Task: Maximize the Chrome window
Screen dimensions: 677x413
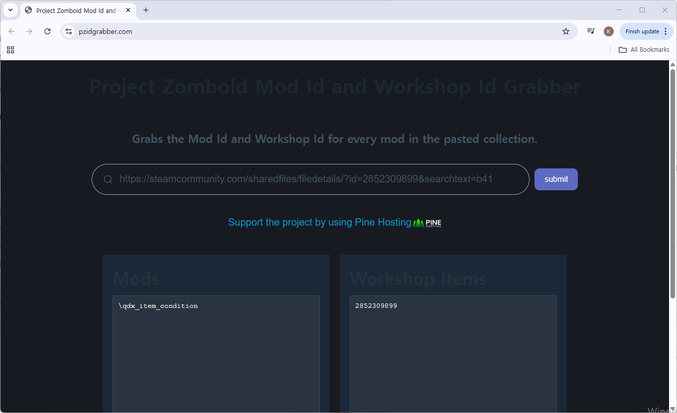Action: [x=642, y=10]
